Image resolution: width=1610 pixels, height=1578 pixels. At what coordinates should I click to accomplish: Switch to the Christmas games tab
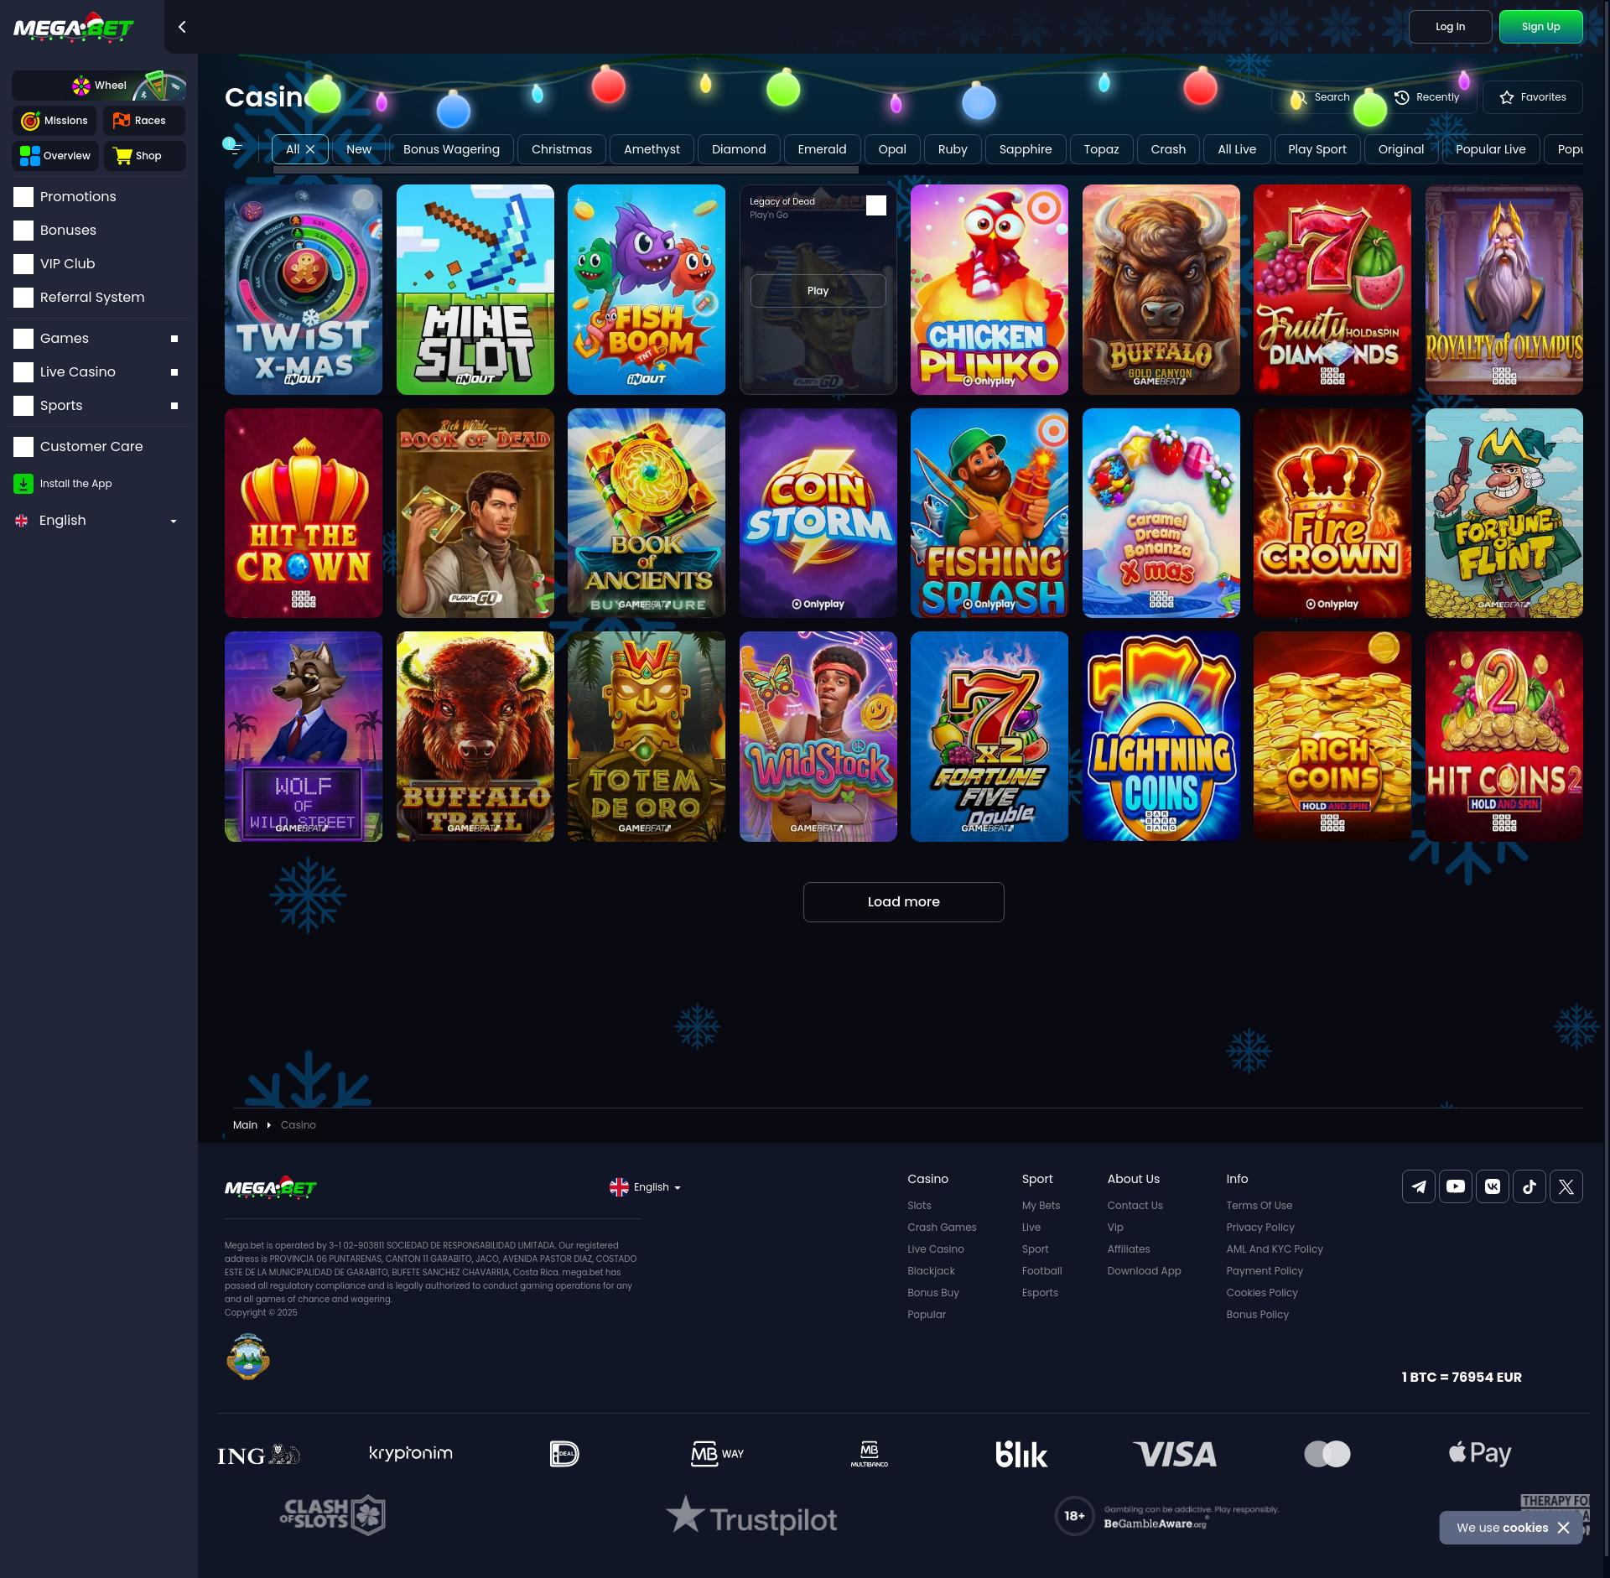[561, 148]
